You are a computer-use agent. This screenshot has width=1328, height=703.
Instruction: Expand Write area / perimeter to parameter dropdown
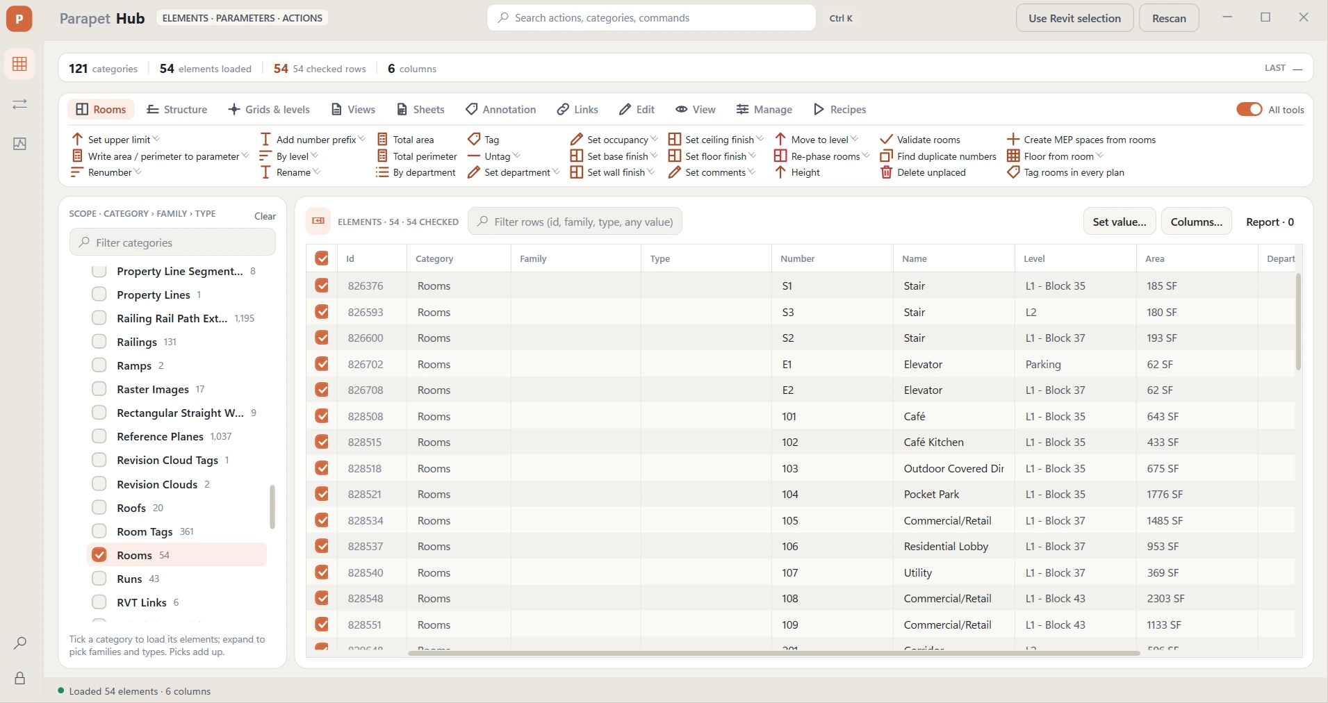click(x=245, y=156)
